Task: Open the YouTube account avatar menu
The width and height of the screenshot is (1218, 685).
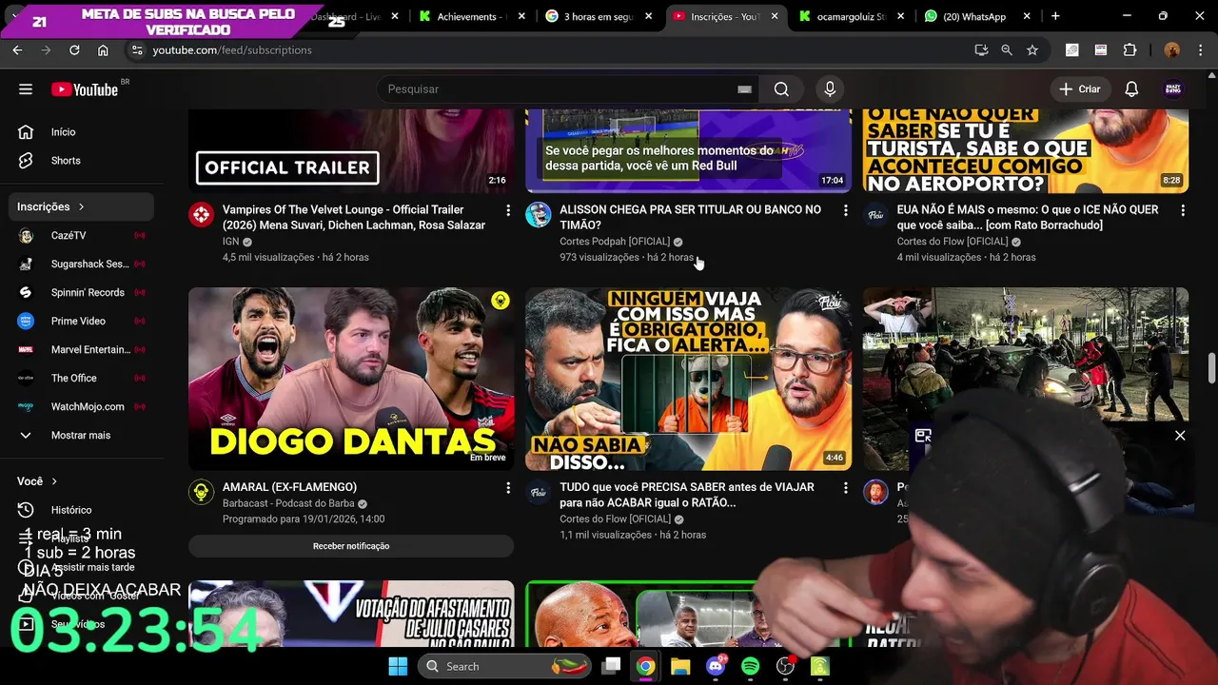Action: 1173,89
